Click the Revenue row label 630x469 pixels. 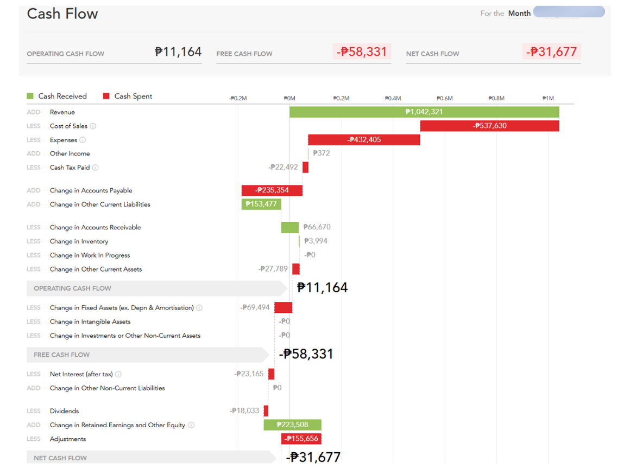(x=62, y=112)
